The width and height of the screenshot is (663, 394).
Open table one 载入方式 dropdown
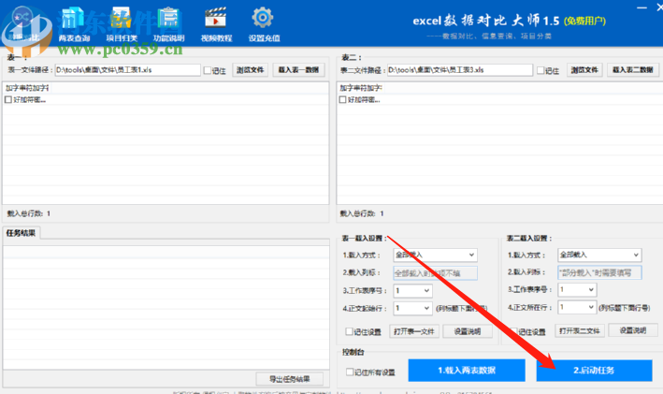[x=435, y=255]
